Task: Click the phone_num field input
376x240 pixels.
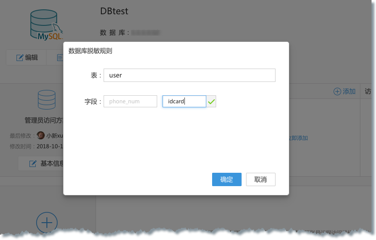Action: point(130,102)
